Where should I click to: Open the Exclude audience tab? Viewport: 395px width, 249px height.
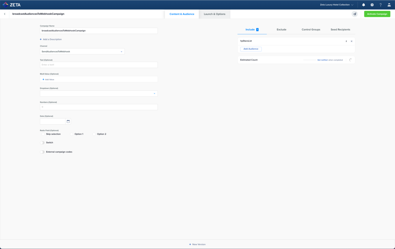(x=281, y=30)
